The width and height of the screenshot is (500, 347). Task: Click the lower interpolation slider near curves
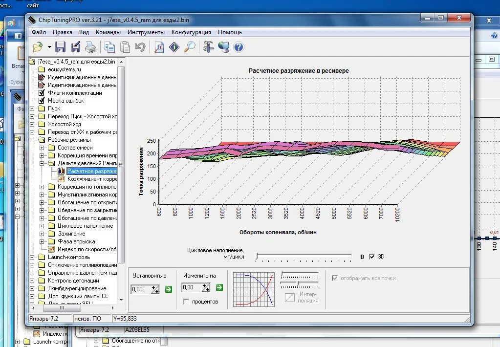[300, 284]
